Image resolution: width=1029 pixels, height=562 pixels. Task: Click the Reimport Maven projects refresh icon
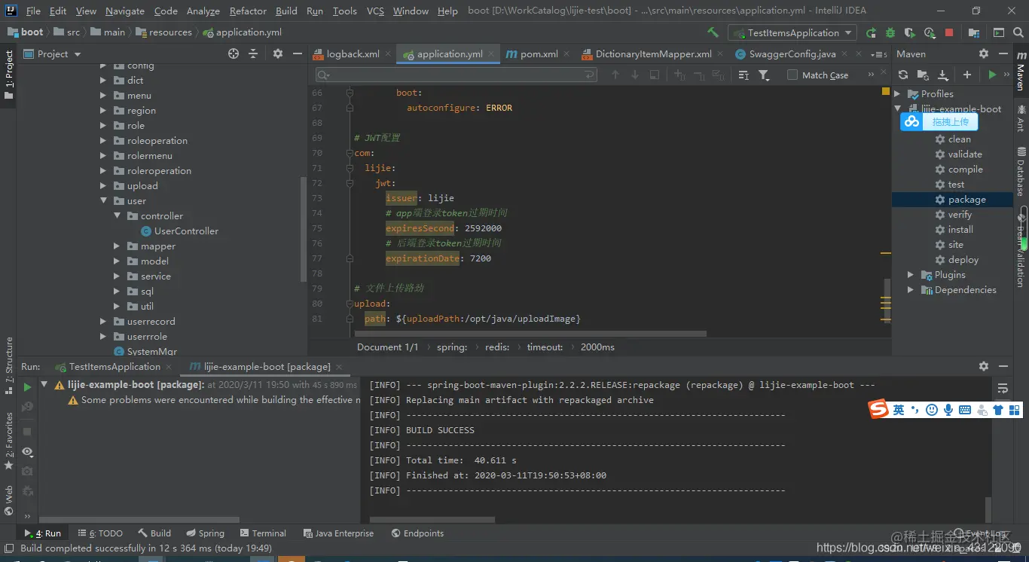903,75
